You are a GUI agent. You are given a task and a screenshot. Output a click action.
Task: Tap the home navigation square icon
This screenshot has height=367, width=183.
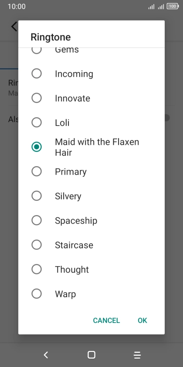coord(91,355)
